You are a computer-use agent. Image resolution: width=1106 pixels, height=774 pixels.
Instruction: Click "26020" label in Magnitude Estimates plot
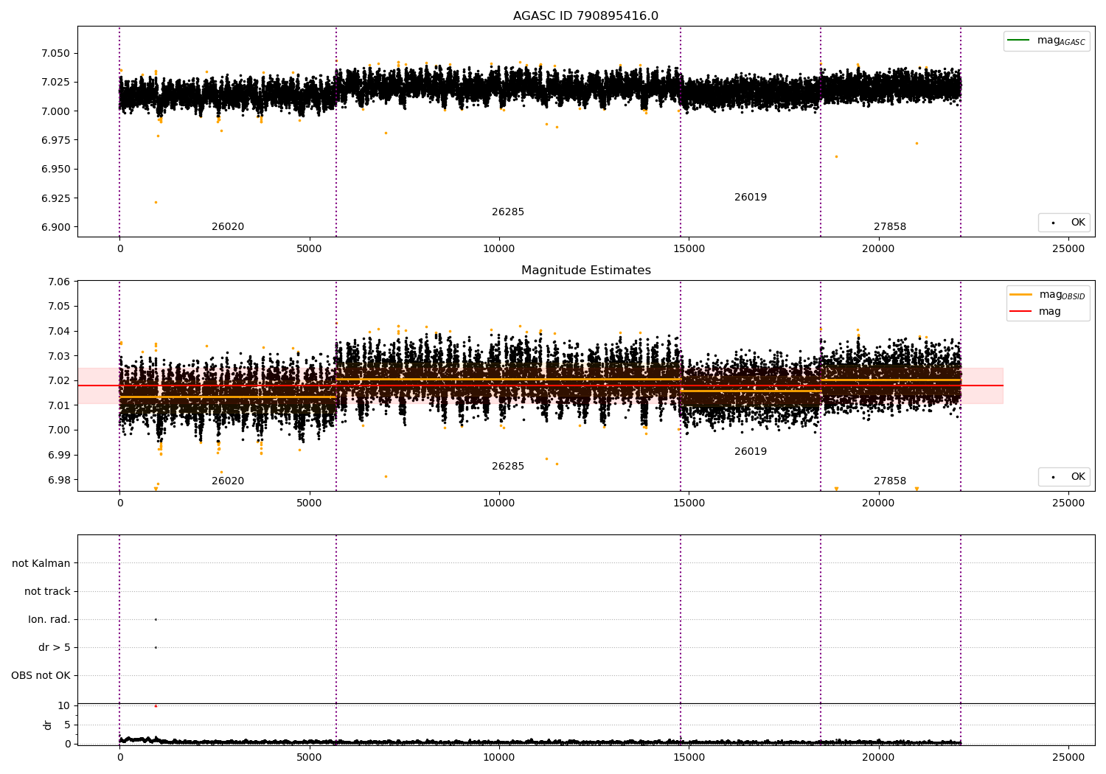click(228, 481)
